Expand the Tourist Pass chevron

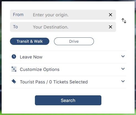tap(123, 81)
